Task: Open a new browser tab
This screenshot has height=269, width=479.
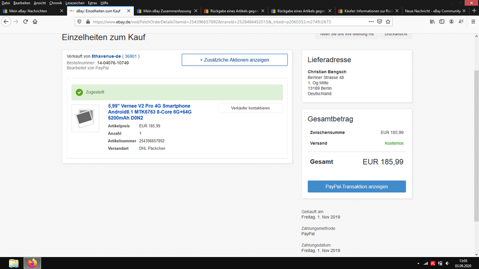Action: 474,11
